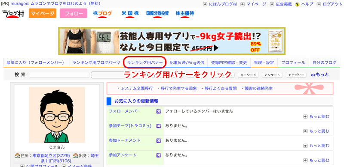Click the pink フォロー button
This screenshot has width=344, height=167.
pos(74,13)
